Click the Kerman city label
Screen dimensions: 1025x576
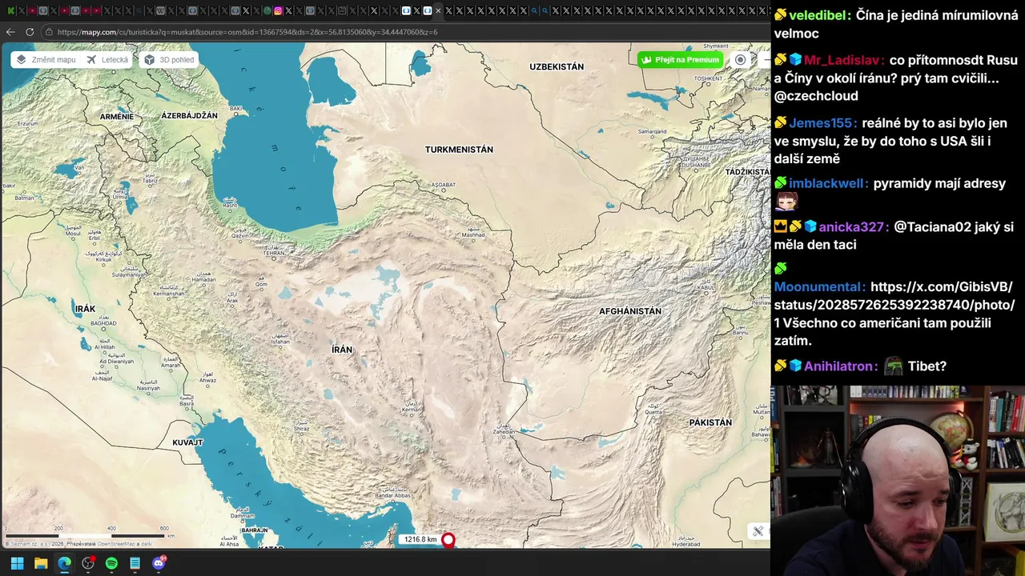411,410
